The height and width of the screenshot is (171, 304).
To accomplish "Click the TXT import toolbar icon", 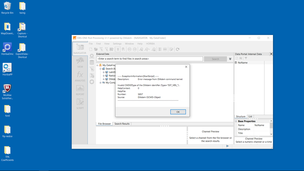I will point(101,49).
